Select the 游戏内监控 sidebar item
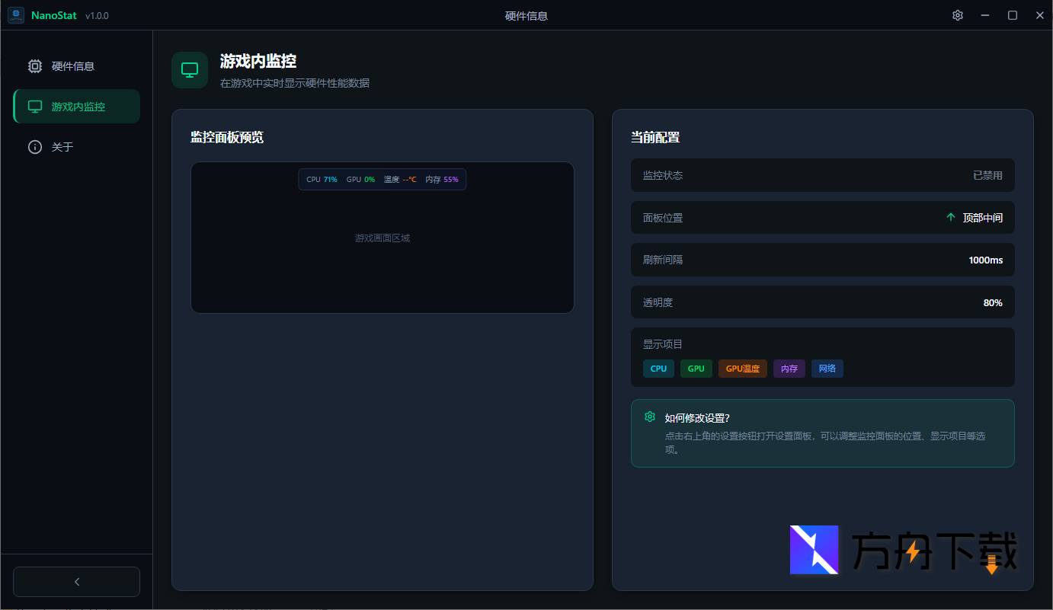This screenshot has height=610, width=1053. point(78,107)
